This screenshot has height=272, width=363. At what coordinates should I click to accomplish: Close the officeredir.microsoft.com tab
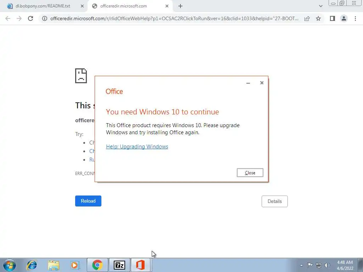[167, 6]
